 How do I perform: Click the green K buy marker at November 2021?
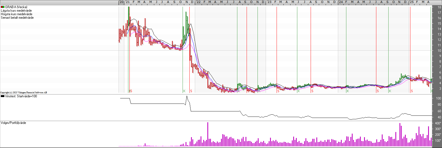click(x=184, y=91)
